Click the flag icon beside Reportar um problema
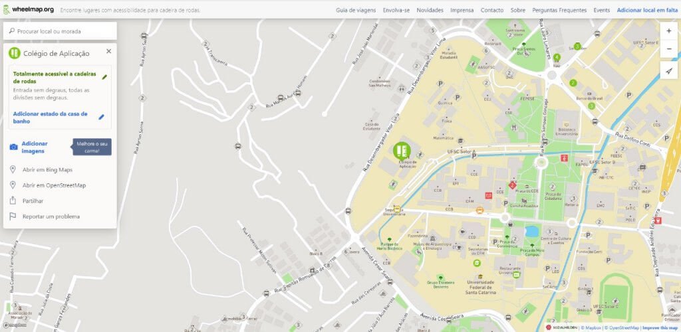Image resolution: width=681 pixels, height=332 pixels. pos(13,216)
